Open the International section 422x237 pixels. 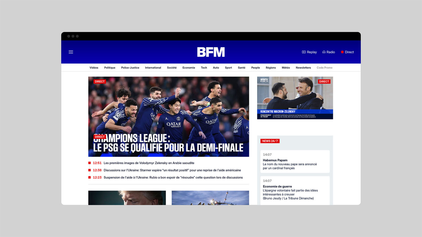coord(153,68)
